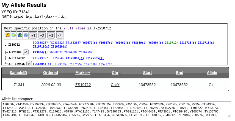Click inside the Allele list compact textarea

116,110
